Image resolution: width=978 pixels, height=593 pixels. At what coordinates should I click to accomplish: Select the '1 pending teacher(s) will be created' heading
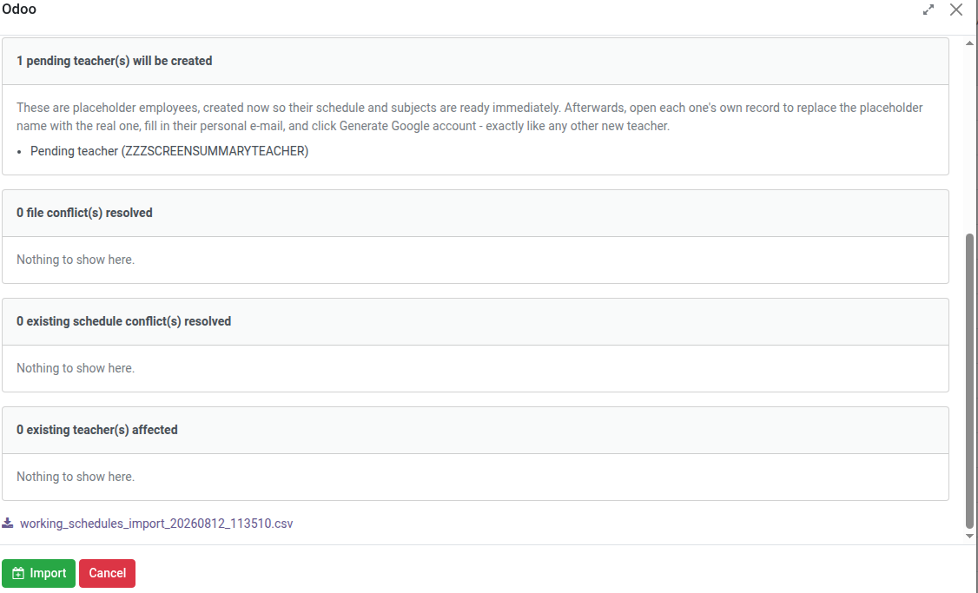click(114, 61)
